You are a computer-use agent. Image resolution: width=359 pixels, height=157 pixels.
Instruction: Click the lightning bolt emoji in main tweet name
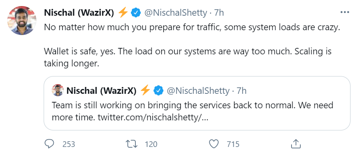[123, 12]
